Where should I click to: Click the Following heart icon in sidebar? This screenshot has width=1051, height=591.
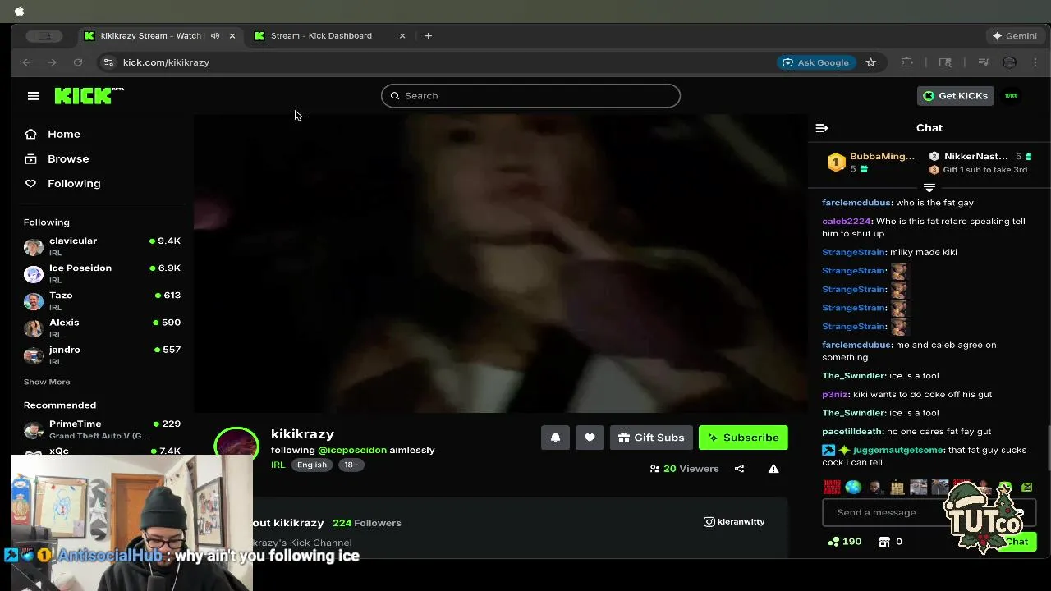(x=30, y=183)
